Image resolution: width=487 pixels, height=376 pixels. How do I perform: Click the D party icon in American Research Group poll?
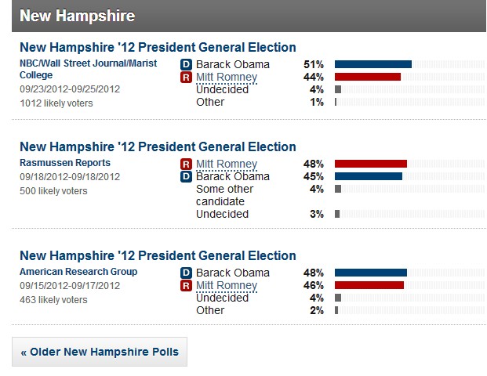pyautogui.click(x=186, y=273)
